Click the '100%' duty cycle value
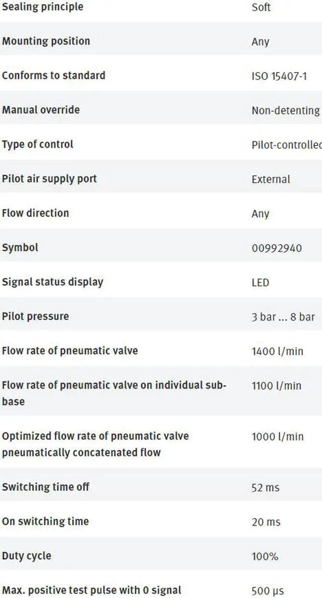The image size is (322, 598). pos(265,557)
